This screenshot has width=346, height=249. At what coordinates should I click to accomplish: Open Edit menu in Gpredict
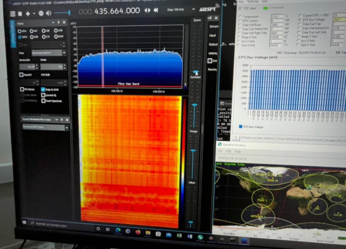pos(228,151)
